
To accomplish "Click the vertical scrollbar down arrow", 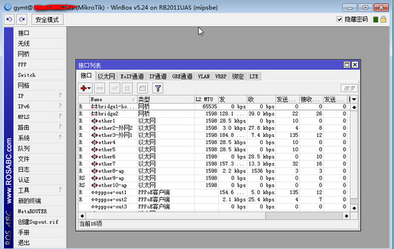I will [354, 208].
